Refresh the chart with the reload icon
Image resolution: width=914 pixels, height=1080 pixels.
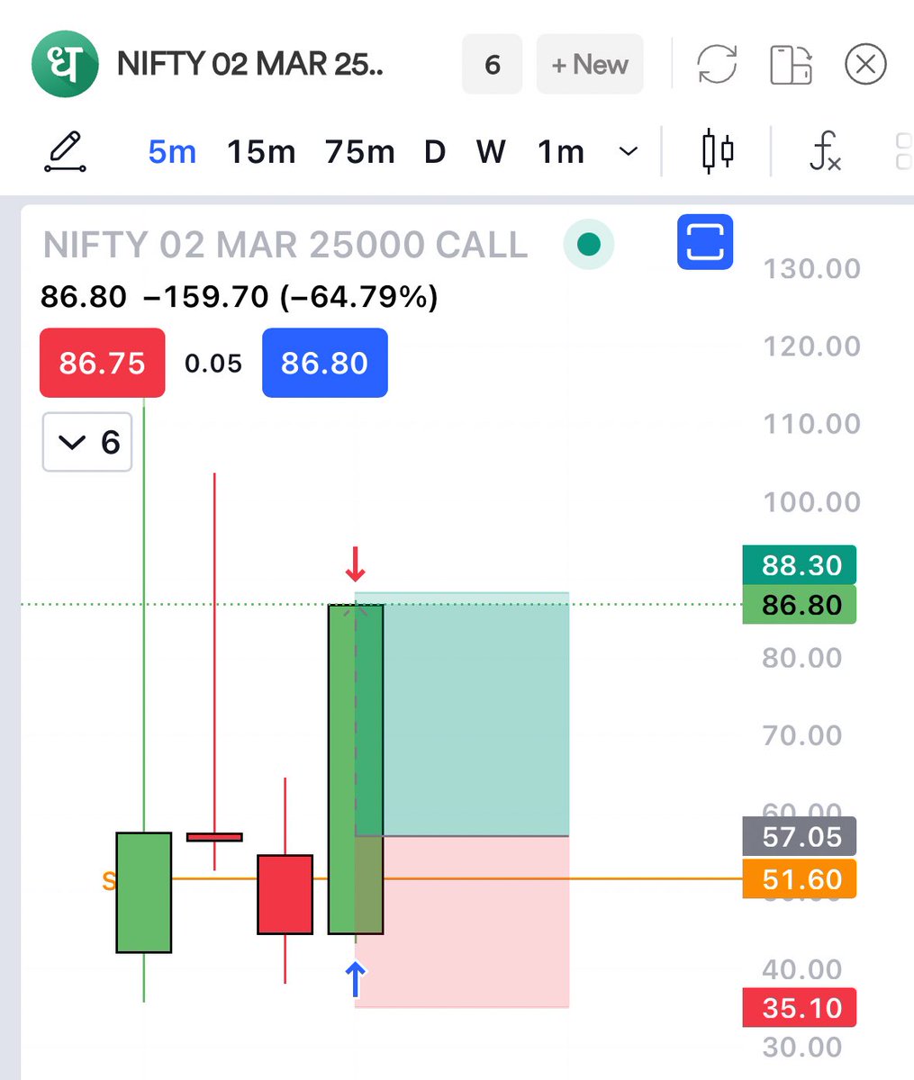coord(716,64)
